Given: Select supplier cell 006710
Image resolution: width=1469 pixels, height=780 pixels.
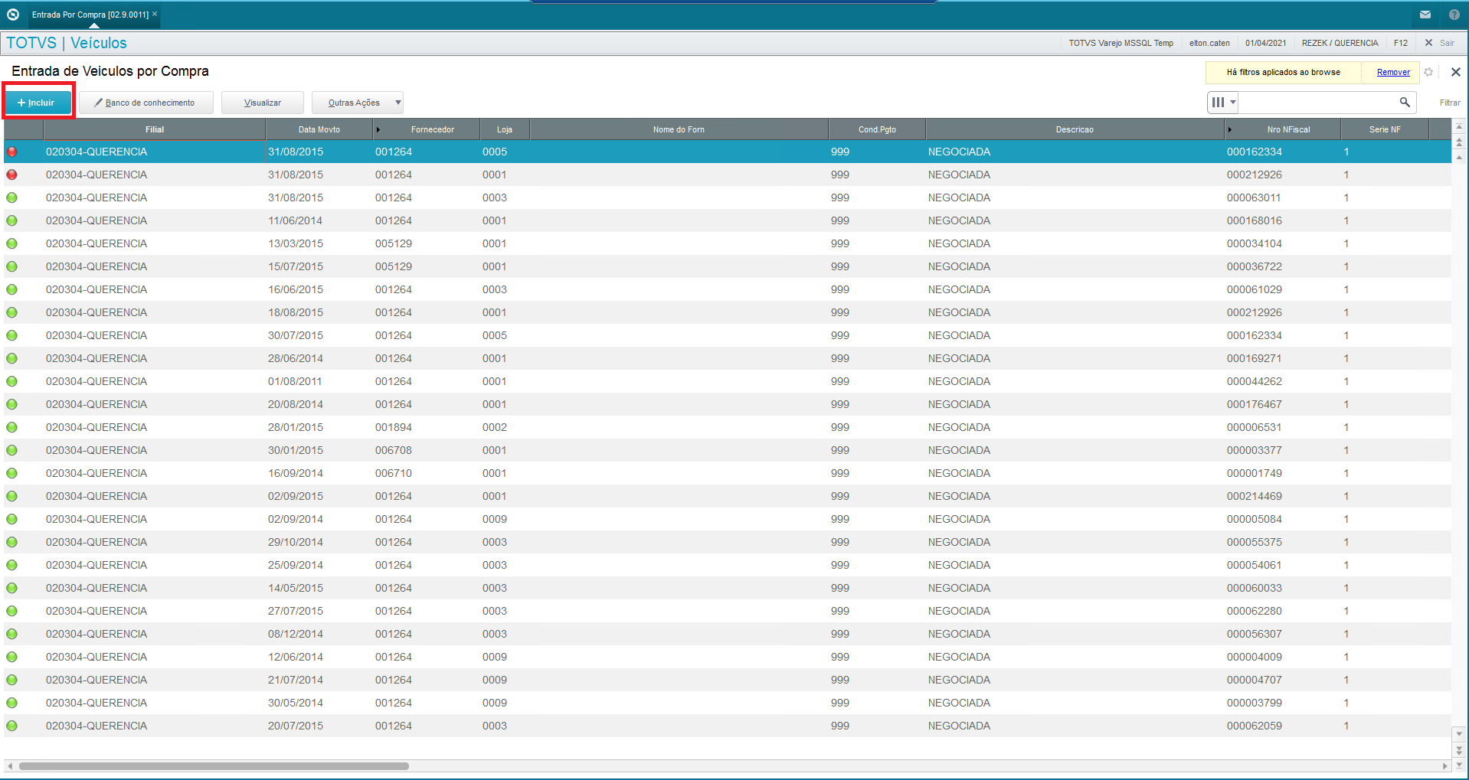Looking at the screenshot, I should pos(394,473).
